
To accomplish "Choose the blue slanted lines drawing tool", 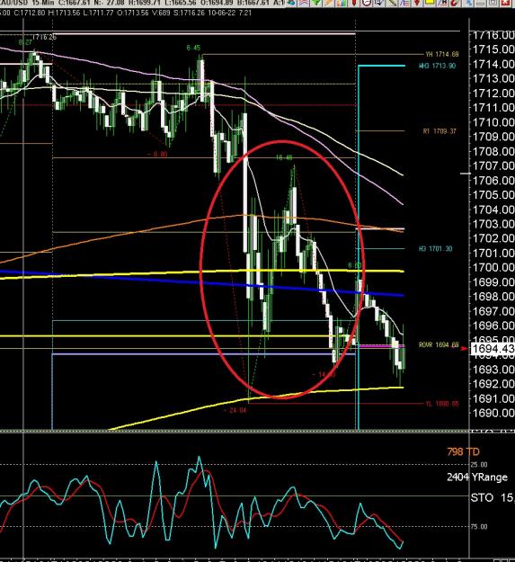I will [x=404, y=3].
